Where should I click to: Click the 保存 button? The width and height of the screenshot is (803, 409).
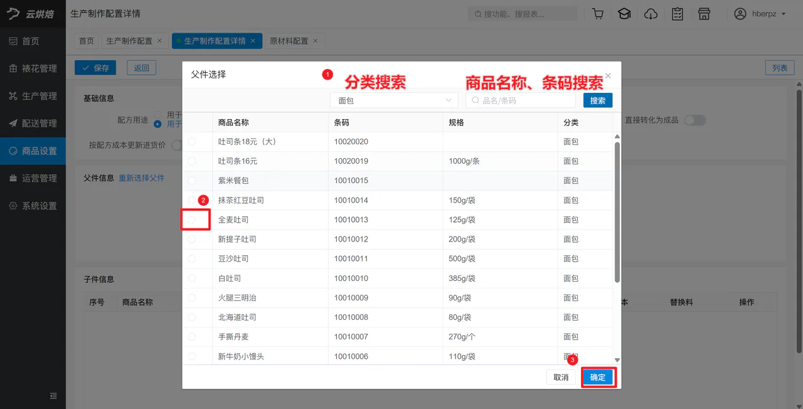(x=95, y=68)
